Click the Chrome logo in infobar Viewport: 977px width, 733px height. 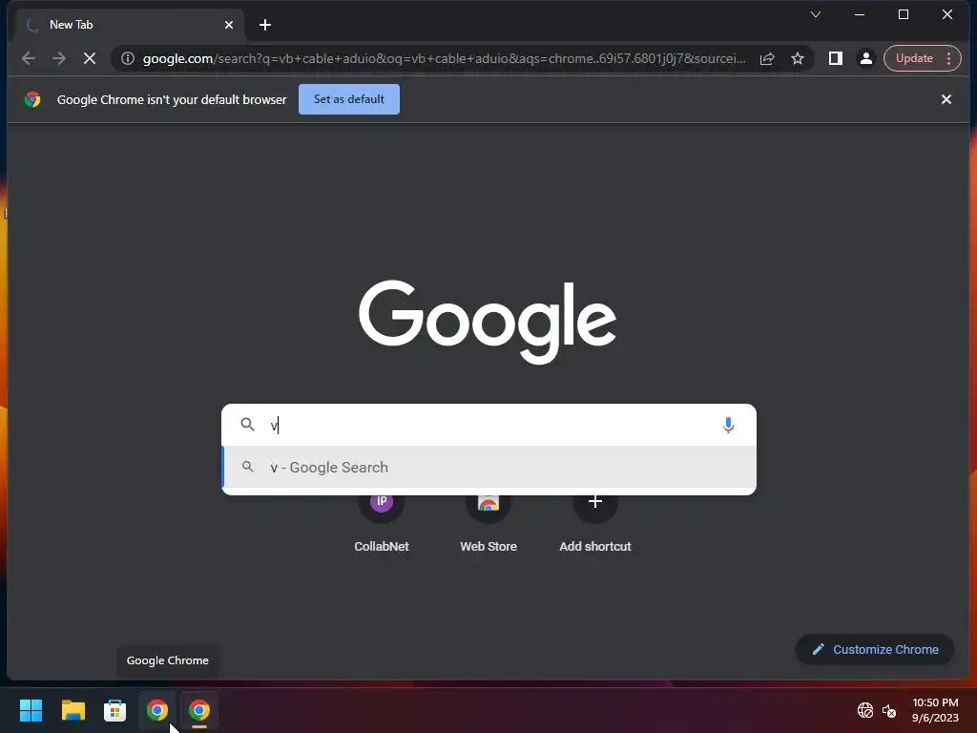coord(32,99)
